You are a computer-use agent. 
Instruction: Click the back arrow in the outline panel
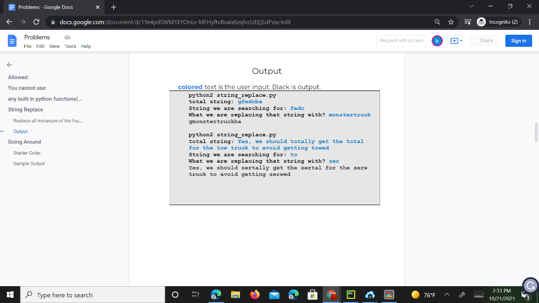click(9, 65)
